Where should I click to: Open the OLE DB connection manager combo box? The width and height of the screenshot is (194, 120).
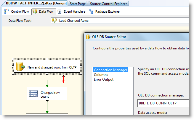[163, 104]
